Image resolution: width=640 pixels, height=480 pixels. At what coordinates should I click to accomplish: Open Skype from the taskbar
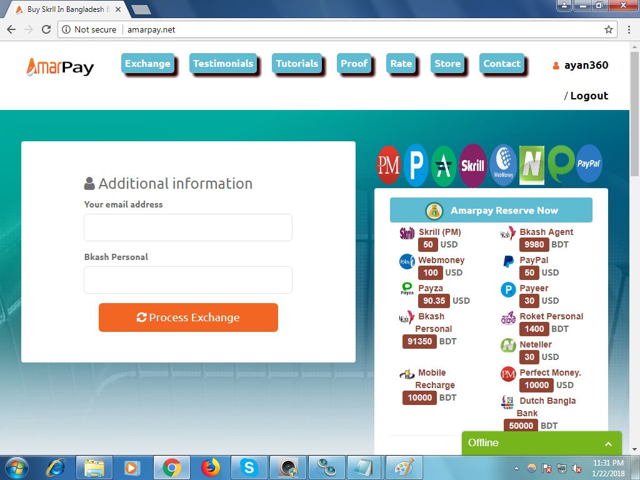[249, 467]
